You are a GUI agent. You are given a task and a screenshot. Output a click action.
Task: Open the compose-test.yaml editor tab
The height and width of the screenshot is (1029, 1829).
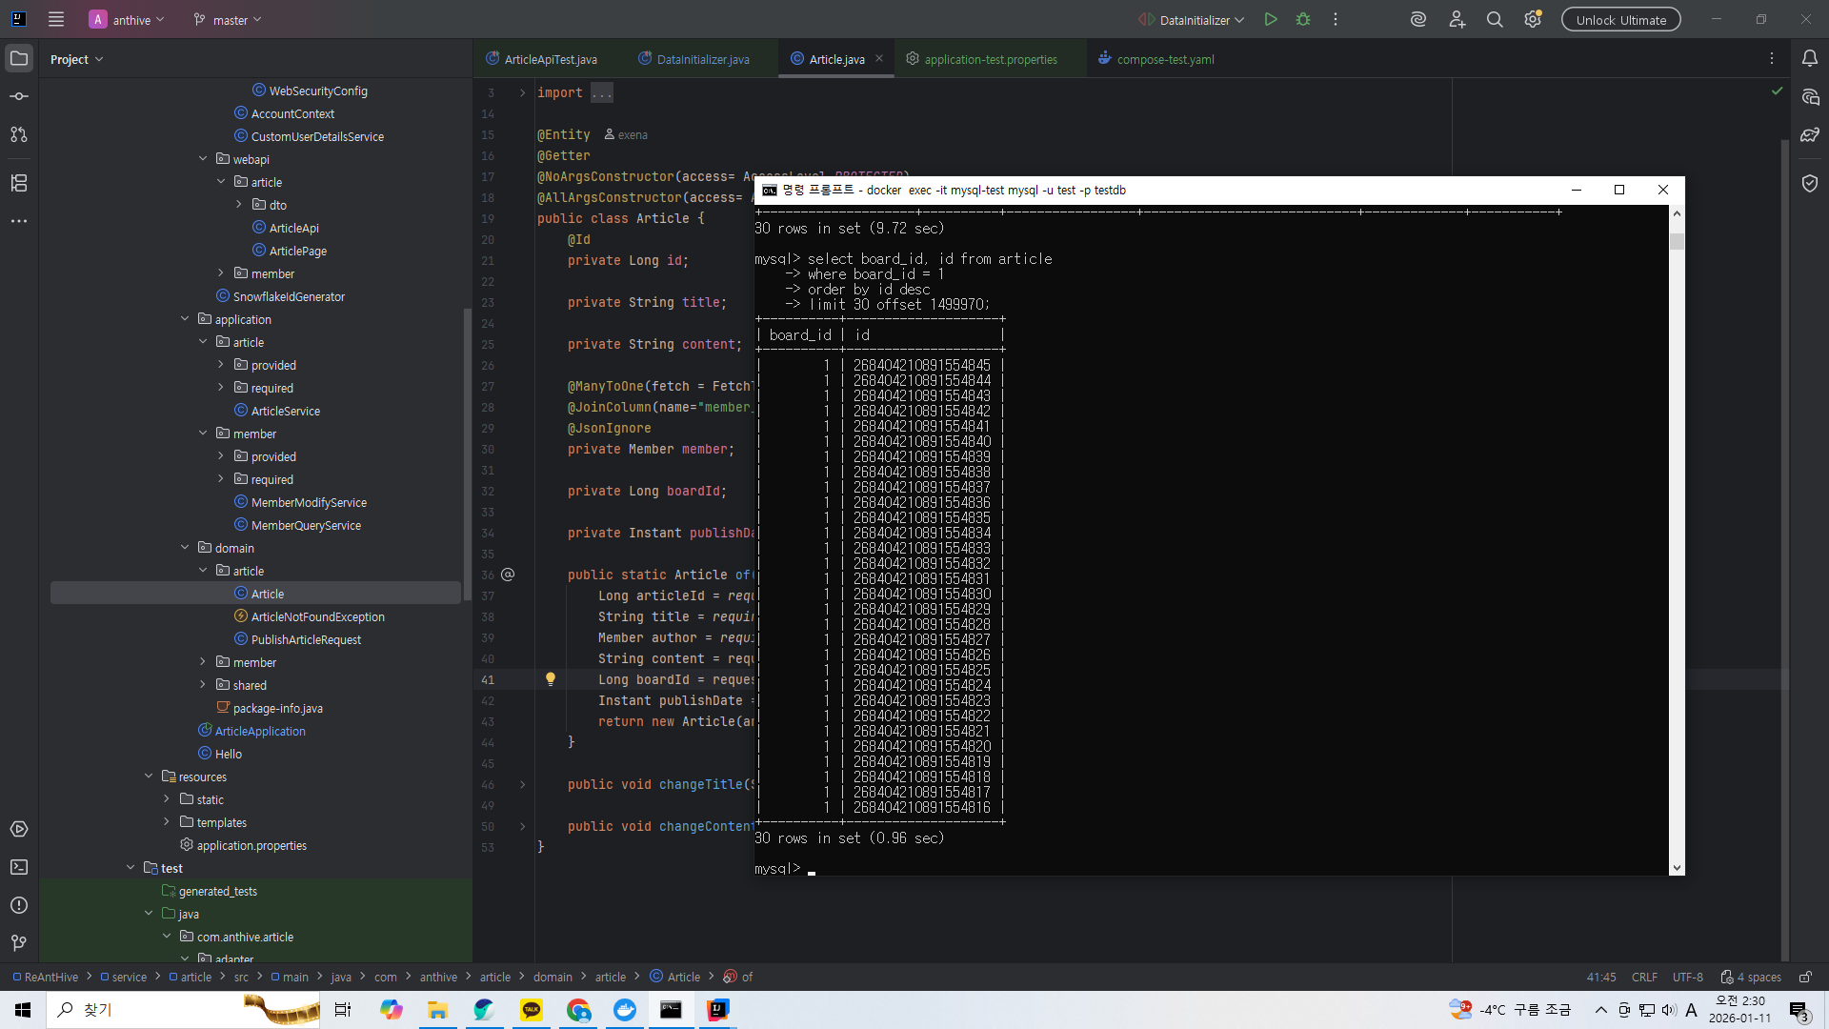(x=1164, y=59)
